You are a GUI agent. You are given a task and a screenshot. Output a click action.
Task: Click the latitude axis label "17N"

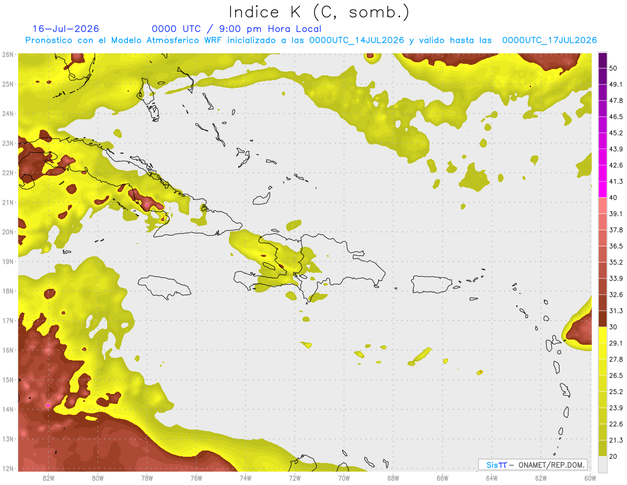pyautogui.click(x=8, y=321)
